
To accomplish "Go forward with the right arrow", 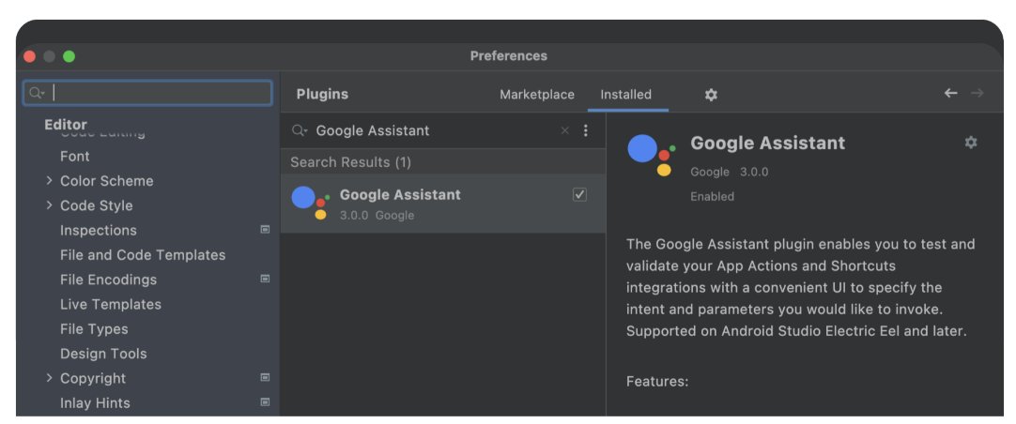I will (x=978, y=93).
